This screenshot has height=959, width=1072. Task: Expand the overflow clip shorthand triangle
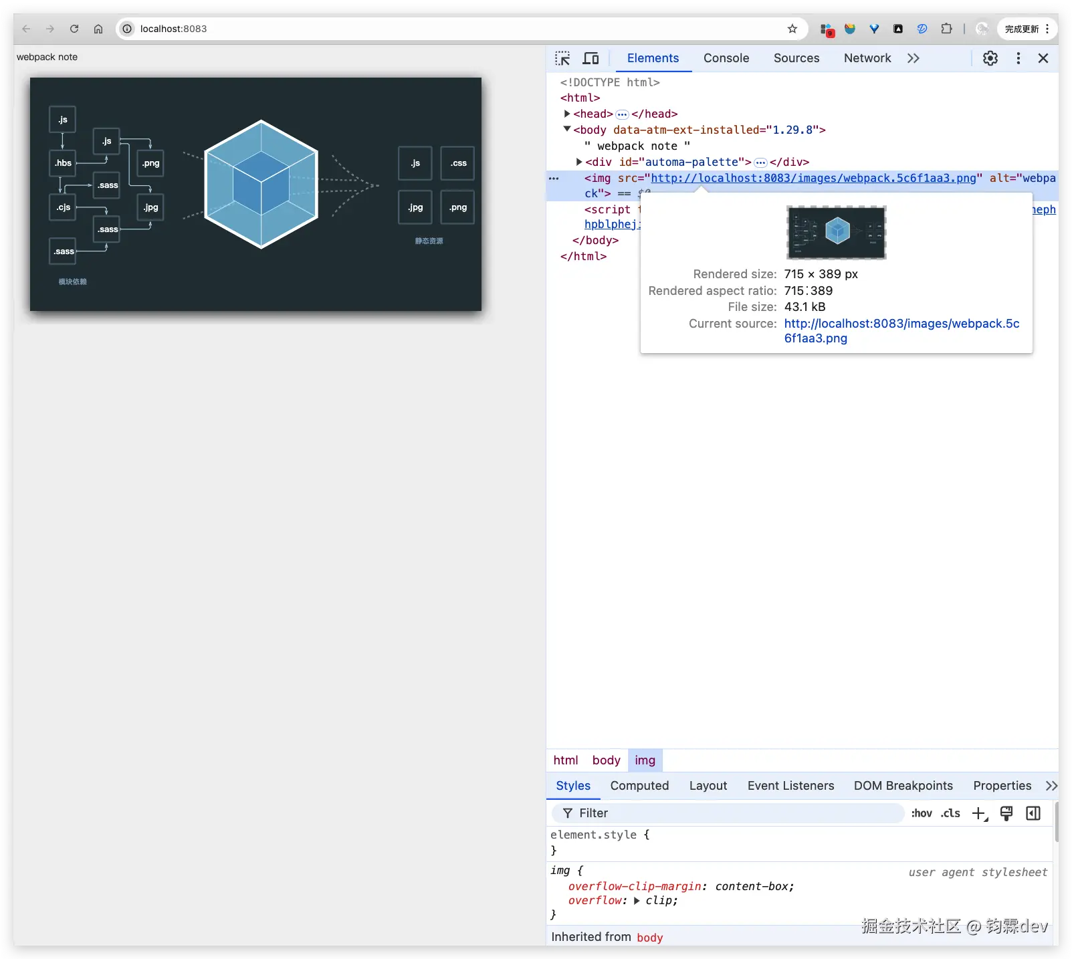pos(637,901)
